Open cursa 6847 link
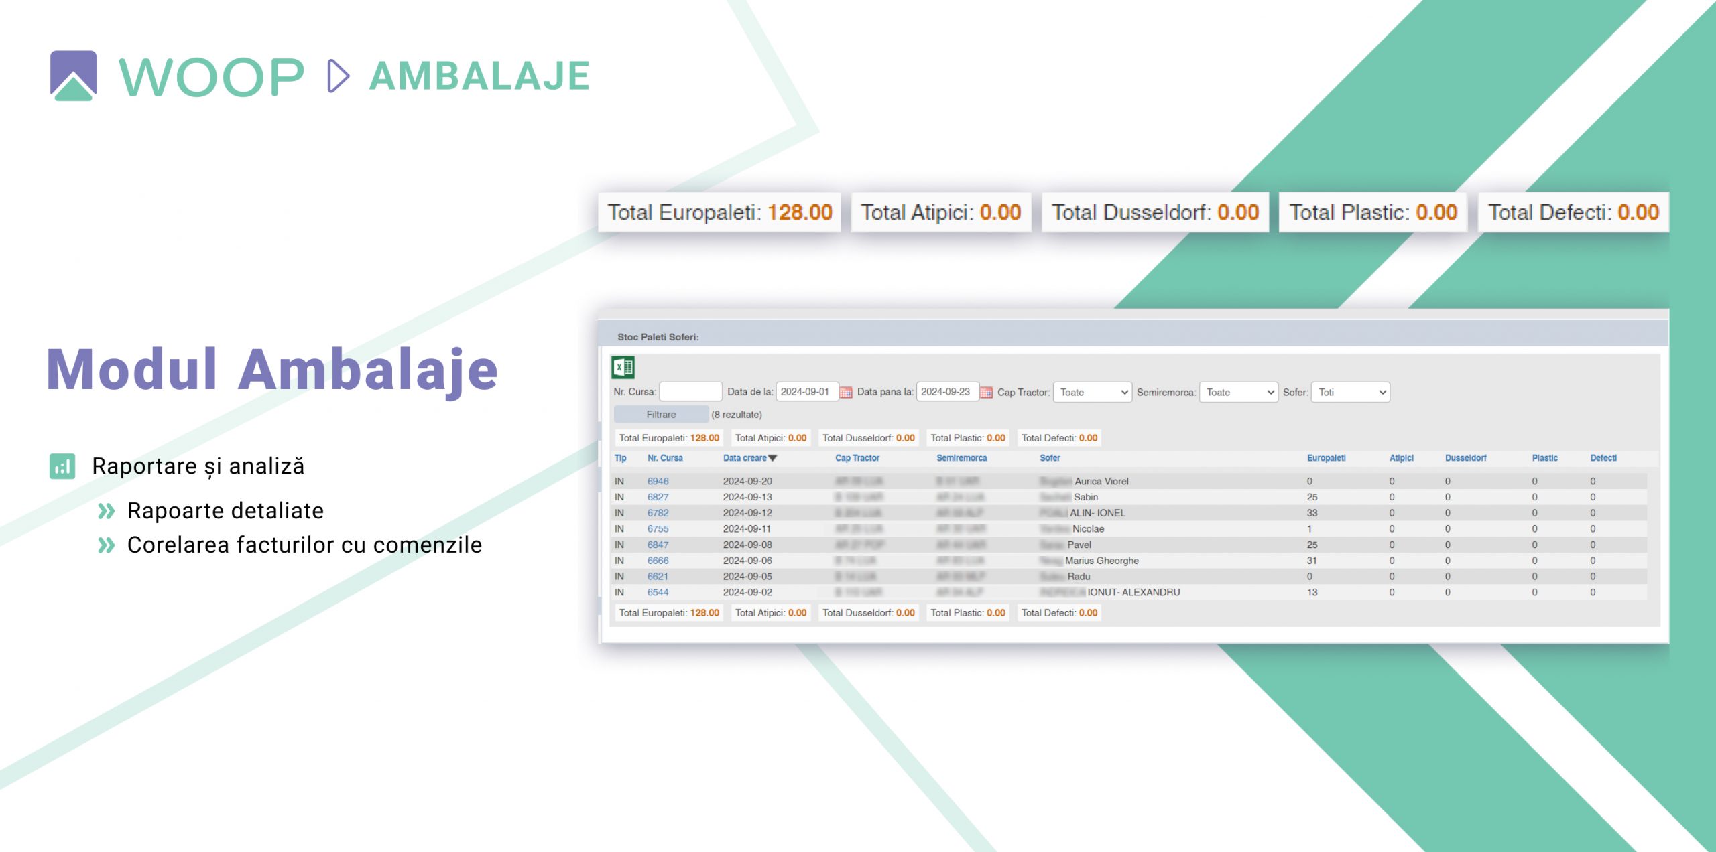This screenshot has height=852, width=1716. coord(658,545)
